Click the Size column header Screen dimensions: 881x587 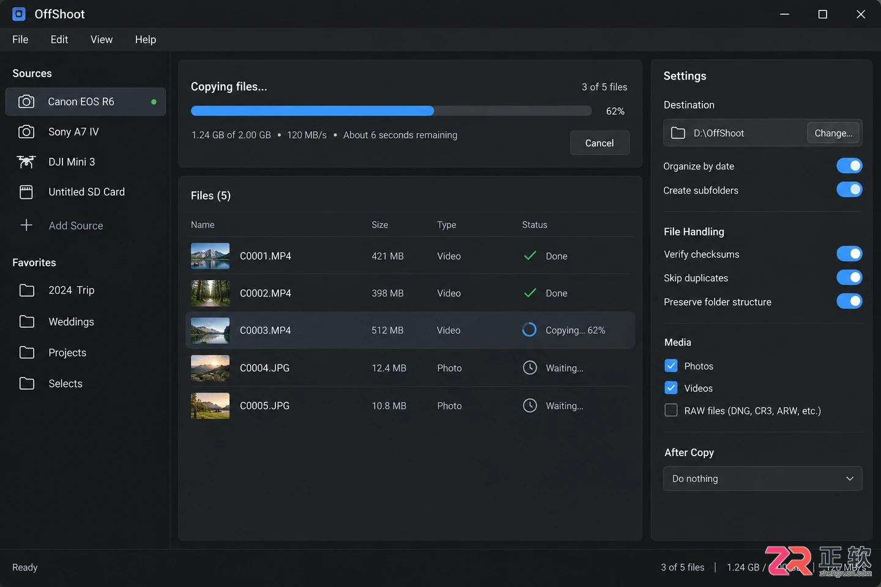click(380, 224)
